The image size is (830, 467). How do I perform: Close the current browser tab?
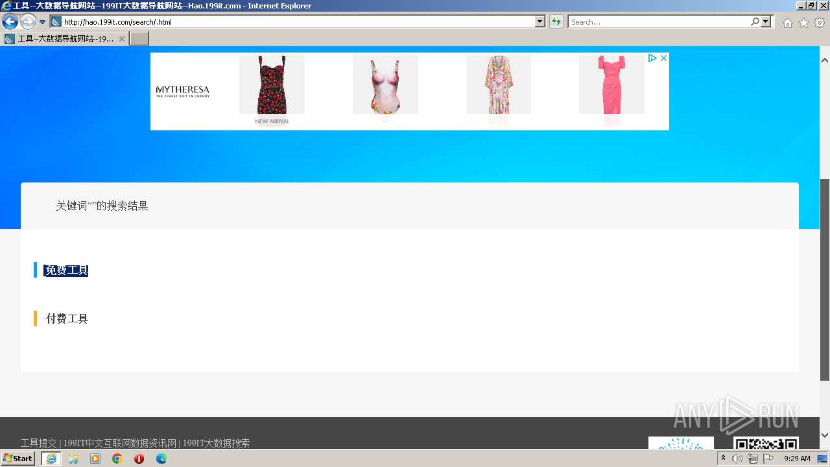[x=122, y=39]
